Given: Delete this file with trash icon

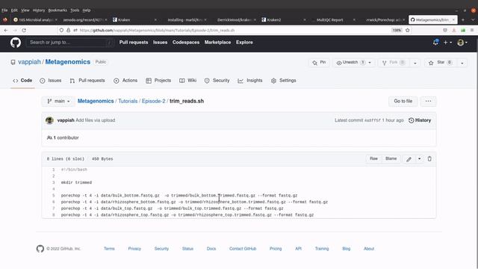Looking at the screenshot, I should pyautogui.click(x=429, y=159).
